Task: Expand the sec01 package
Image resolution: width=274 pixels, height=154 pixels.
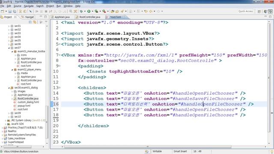Action: click(9, 26)
